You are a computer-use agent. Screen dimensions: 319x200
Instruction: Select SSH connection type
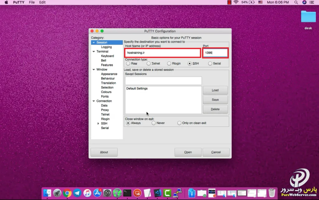pyautogui.click(x=190, y=63)
